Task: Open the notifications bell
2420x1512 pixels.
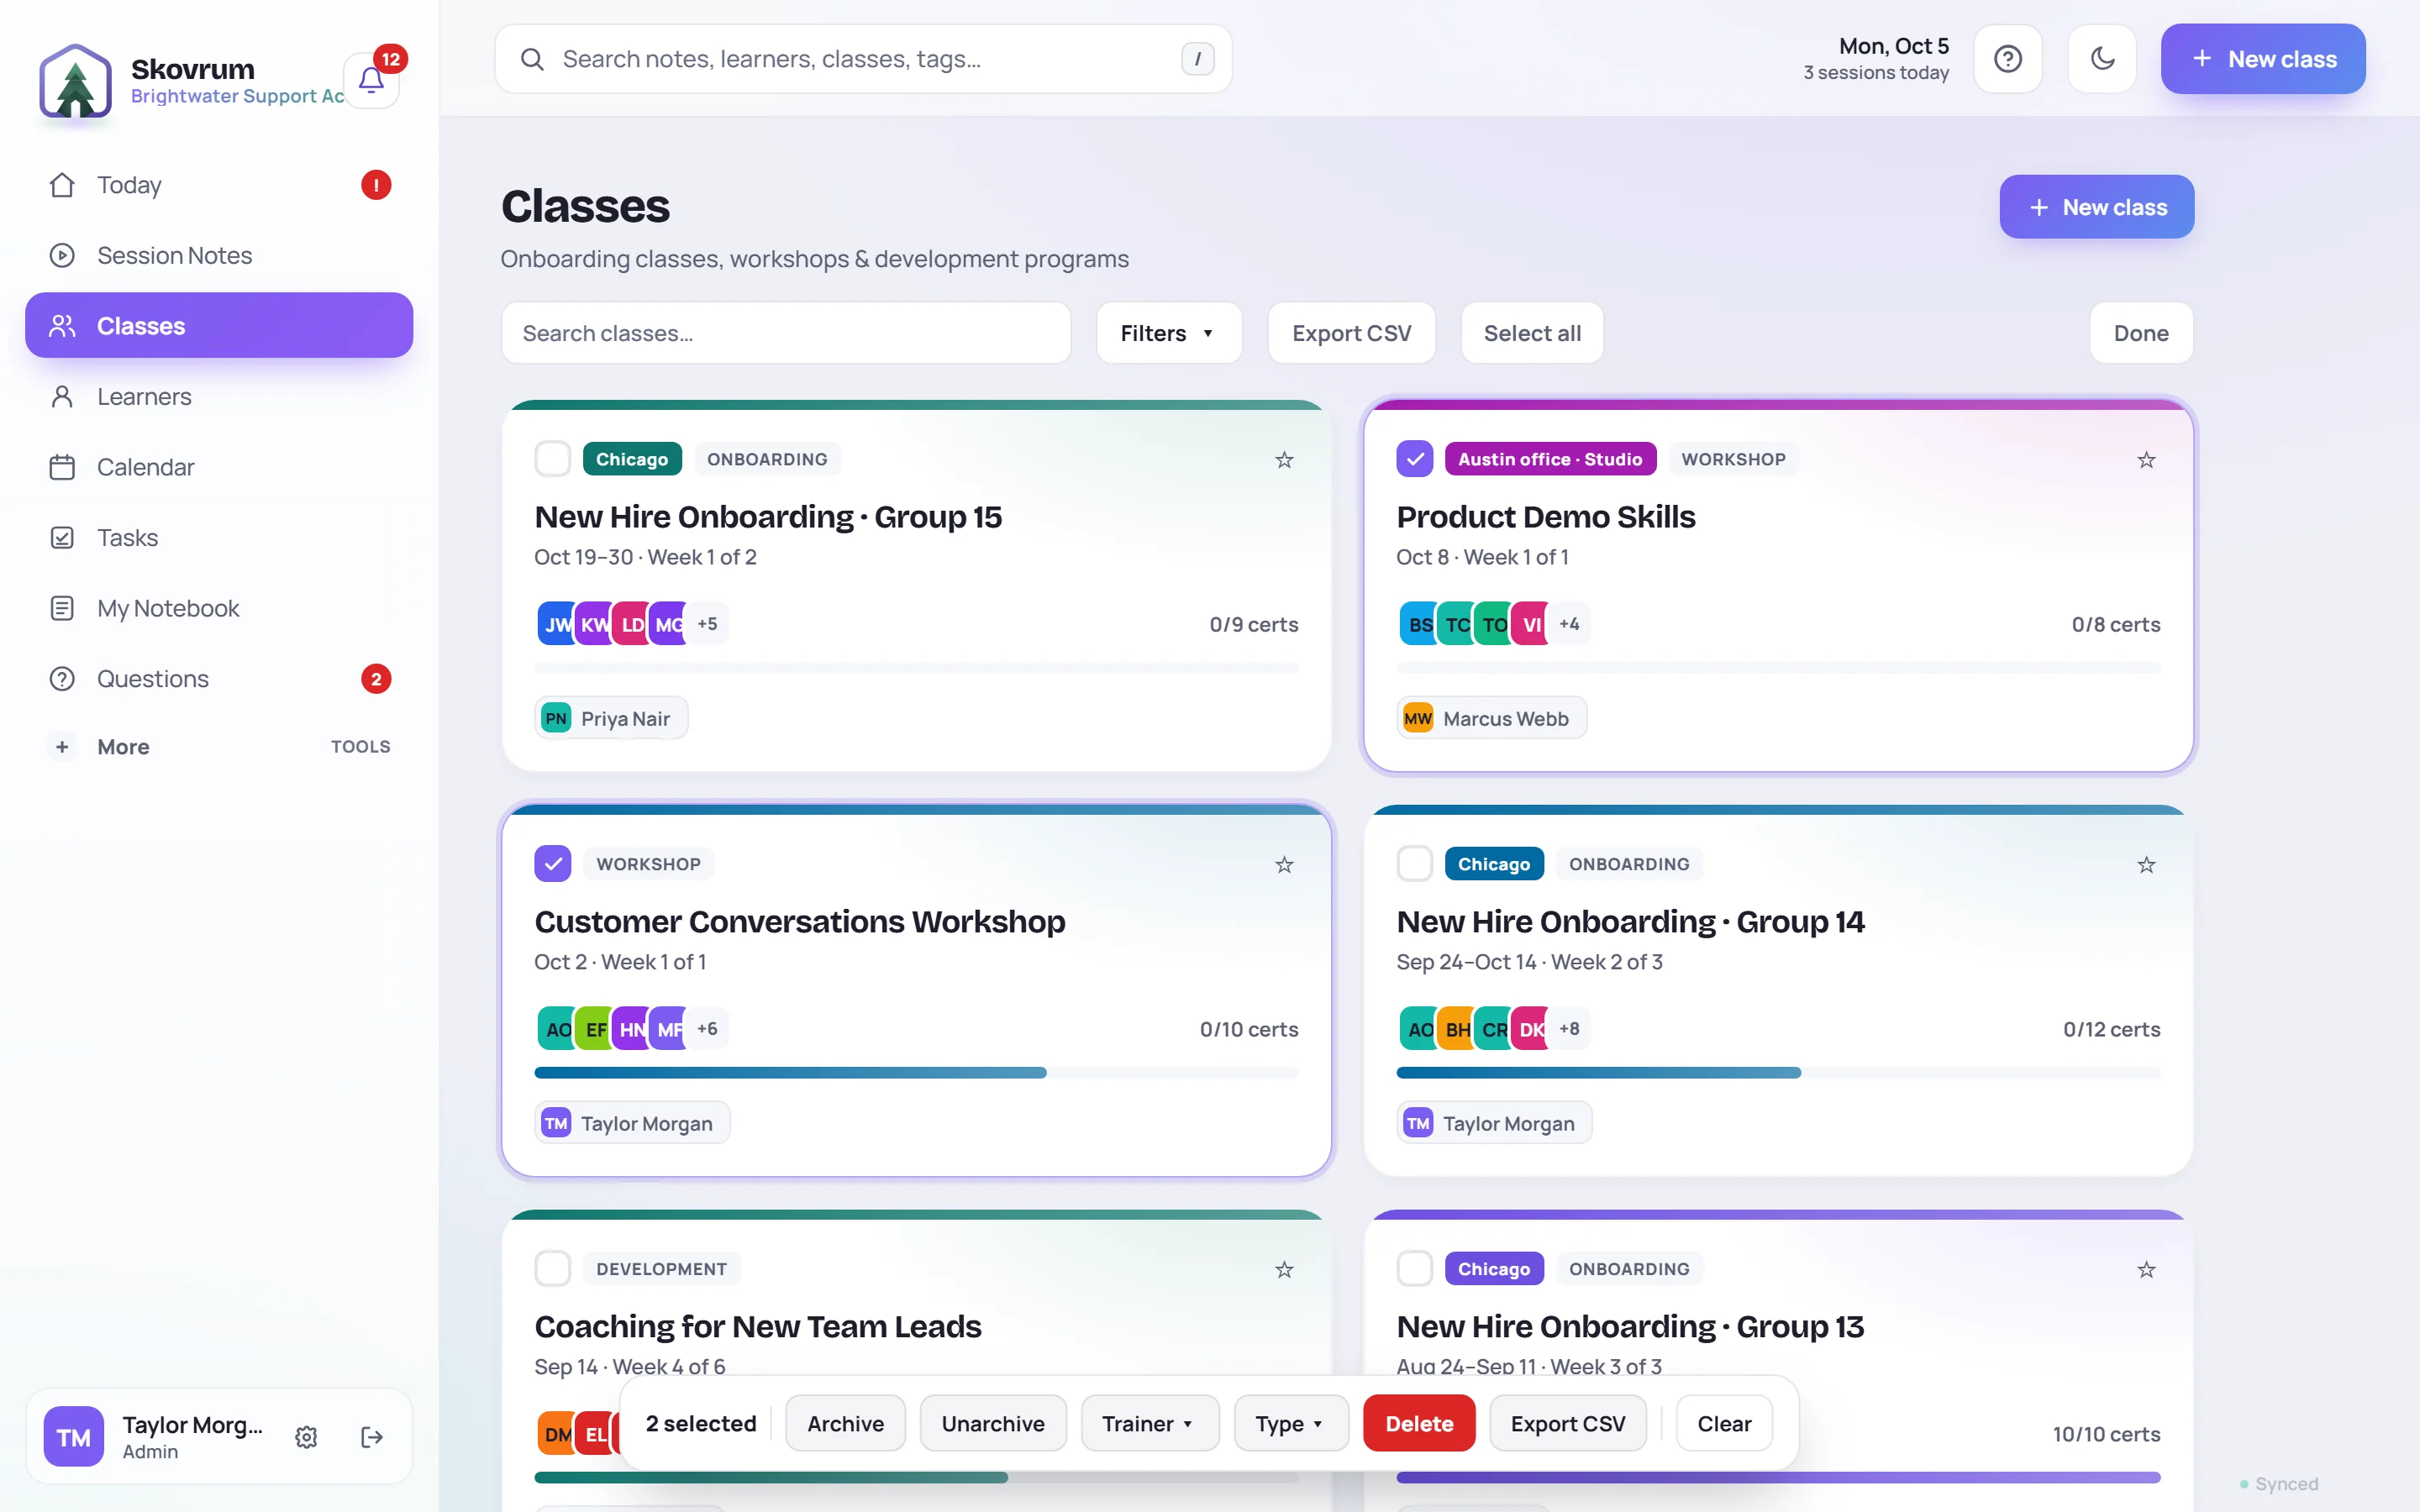Action: click(371, 80)
